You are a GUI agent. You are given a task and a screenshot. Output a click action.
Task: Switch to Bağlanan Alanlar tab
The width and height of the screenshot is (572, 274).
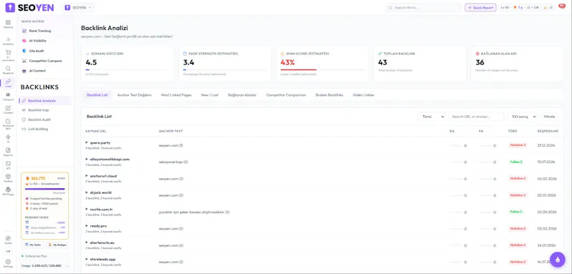click(242, 95)
